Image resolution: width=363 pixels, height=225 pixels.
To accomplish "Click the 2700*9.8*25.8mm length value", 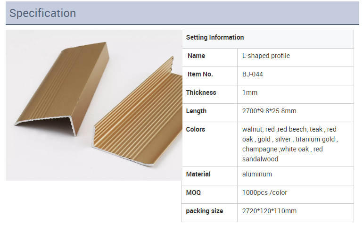I will point(269,111).
